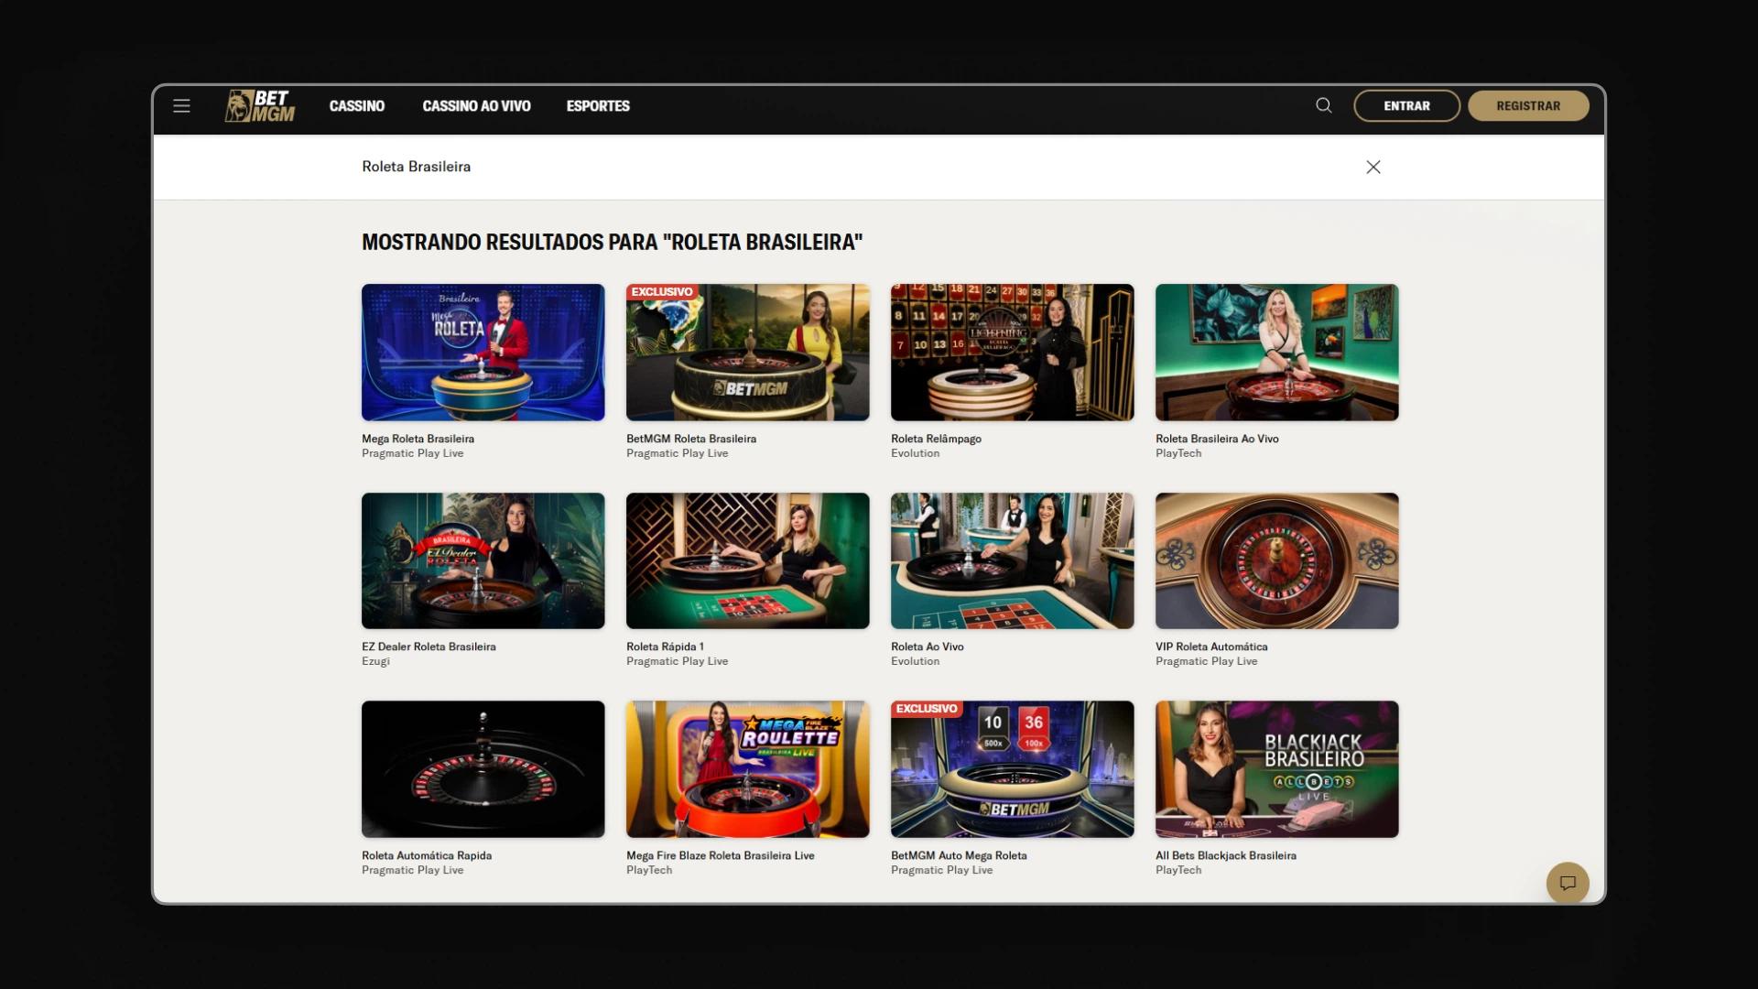1758x989 pixels.
Task: Click the Roleta Brasileira search field
Action: click(824, 167)
